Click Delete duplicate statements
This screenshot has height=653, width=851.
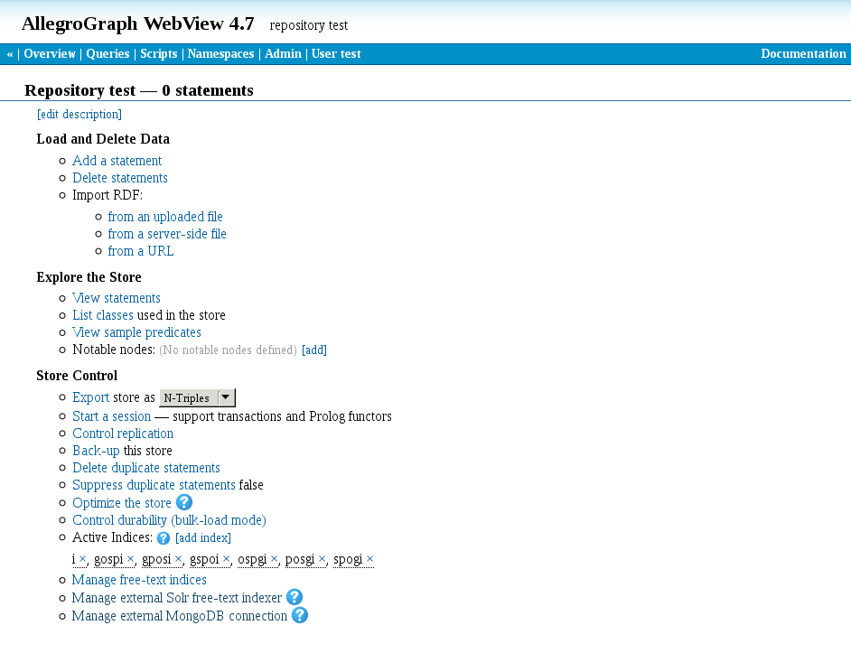146,468
